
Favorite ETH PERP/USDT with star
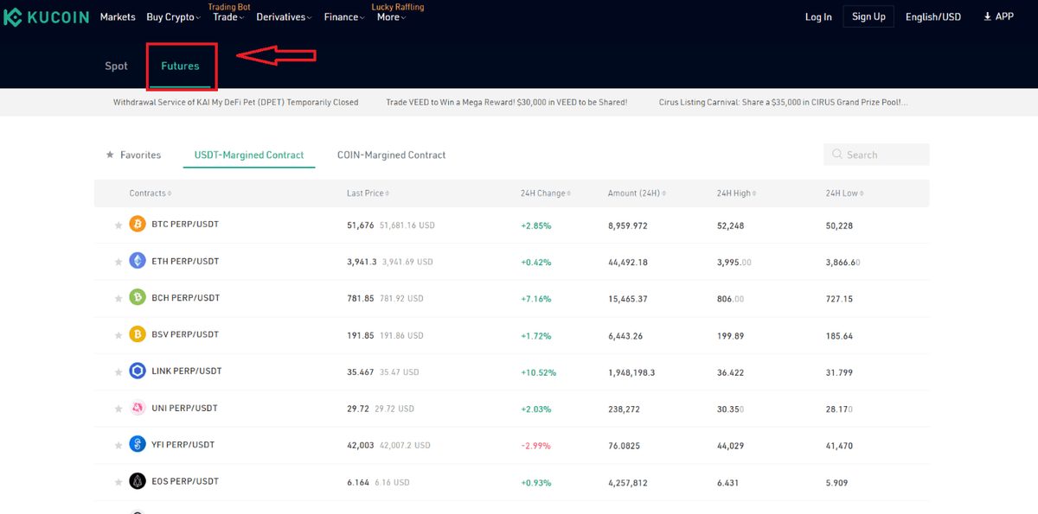point(119,262)
